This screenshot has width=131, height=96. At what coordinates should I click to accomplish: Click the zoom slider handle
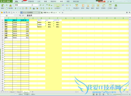pos(121,94)
